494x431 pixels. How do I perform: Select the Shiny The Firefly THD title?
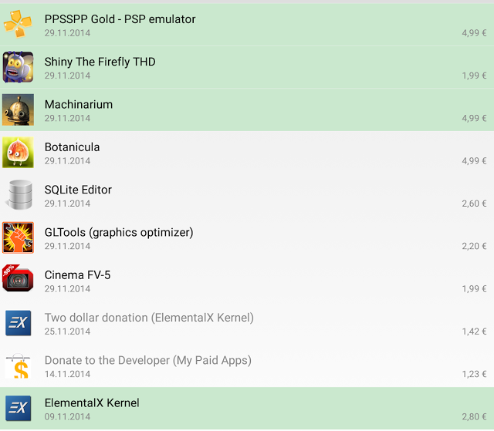click(x=100, y=62)
